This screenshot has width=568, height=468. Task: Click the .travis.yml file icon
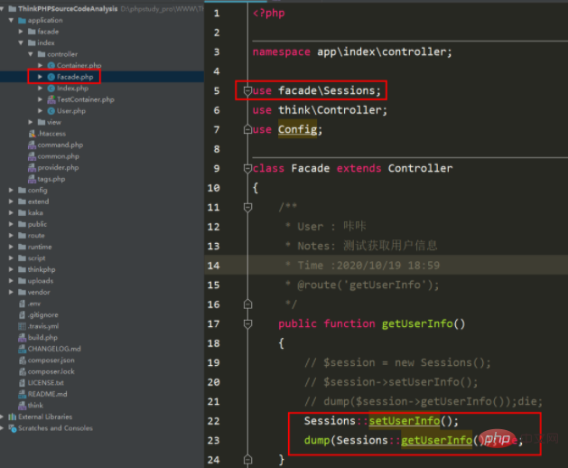[22, 326]
